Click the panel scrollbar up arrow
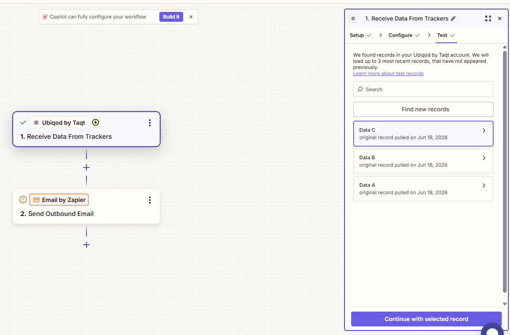 tap(505, 48)
